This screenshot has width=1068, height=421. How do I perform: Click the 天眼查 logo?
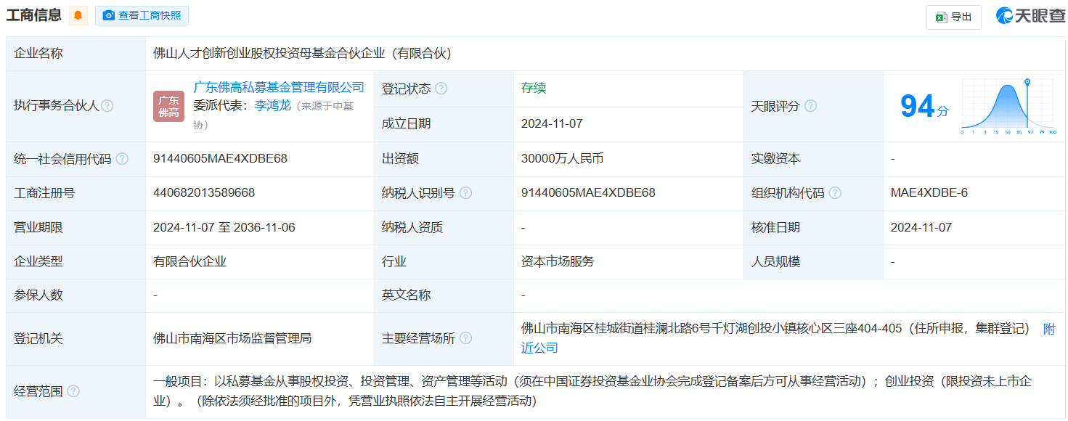click(1030, 15)
